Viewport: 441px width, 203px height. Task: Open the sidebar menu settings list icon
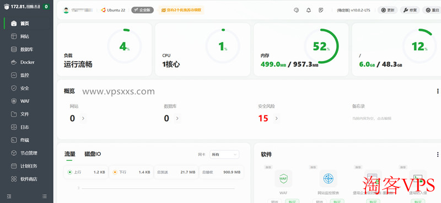click(x=45, y=196)
